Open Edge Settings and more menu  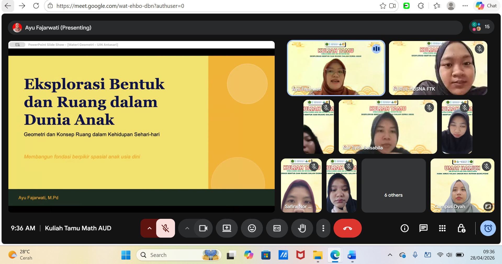(465, 6)
